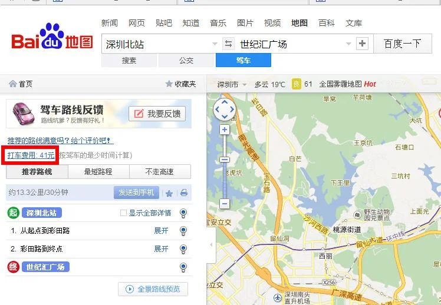Open the 打车费用: 41元 link
Viewport: 441px width, 305px height.
pyautogui.click(x=31, y=155)
